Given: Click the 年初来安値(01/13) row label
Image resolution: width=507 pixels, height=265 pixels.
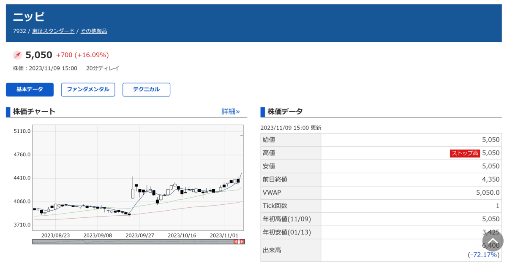Looking at the screenshot, I should pyautogui.click(x=287, y=232).
